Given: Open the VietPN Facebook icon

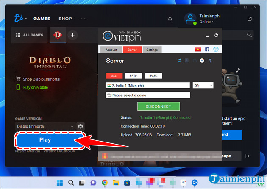Looking at the screenshot, I should (207, 50).
